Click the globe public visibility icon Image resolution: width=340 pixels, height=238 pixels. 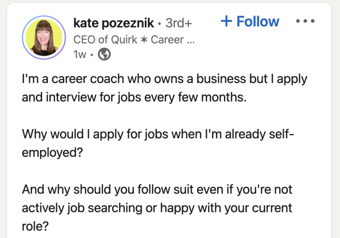(x=104, y=55)
